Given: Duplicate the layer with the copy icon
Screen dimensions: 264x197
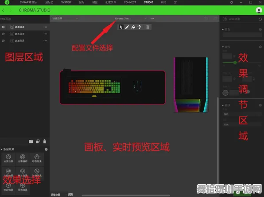Looking at the screenshot, I should 38,142.
